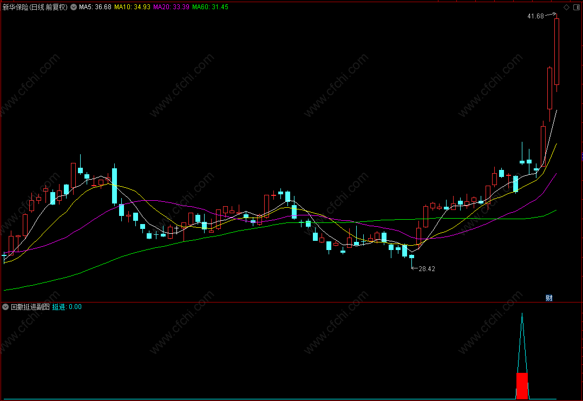Click the 28.42 low price label
583x401 pixels.
coord(427,269)
